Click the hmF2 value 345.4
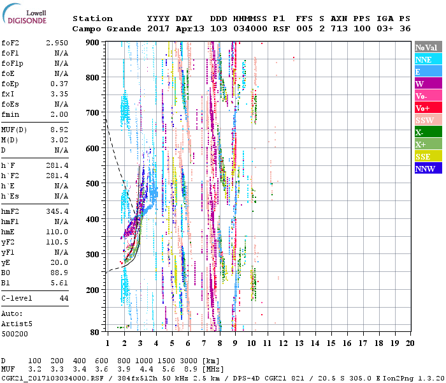The image size is (446, 383). coord(57,211)
